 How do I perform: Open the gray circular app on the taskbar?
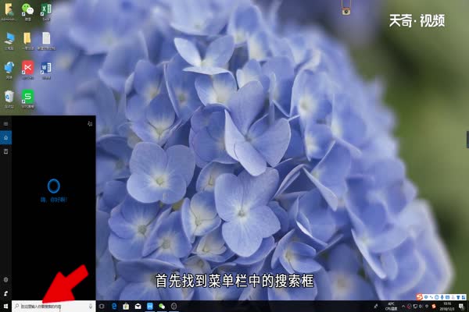(x=174, y=307)
